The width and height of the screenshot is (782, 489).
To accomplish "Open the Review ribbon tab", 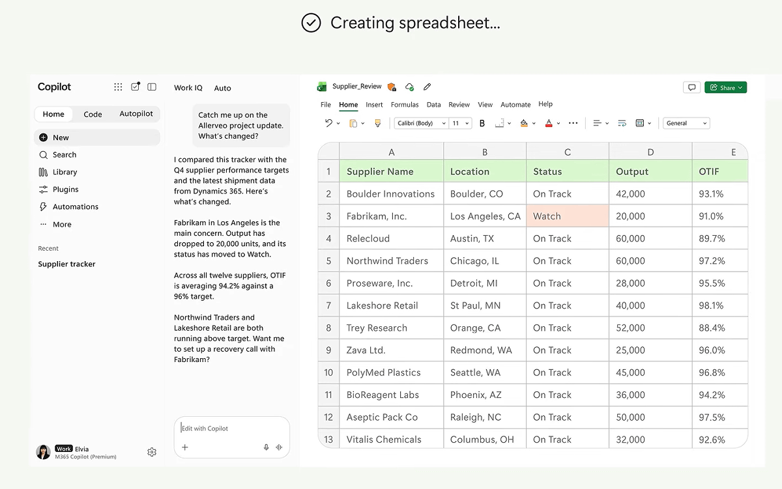I will pos(459,104).
